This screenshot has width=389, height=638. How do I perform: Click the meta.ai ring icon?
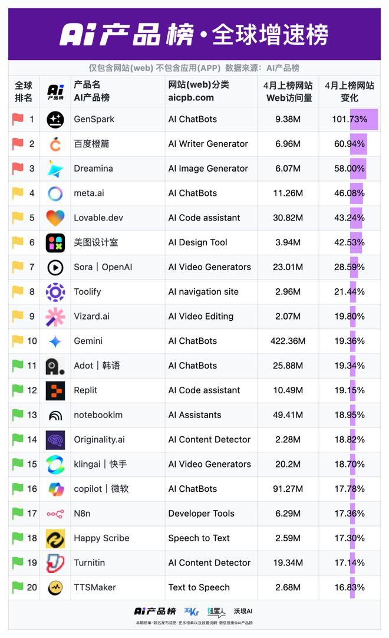55,193
